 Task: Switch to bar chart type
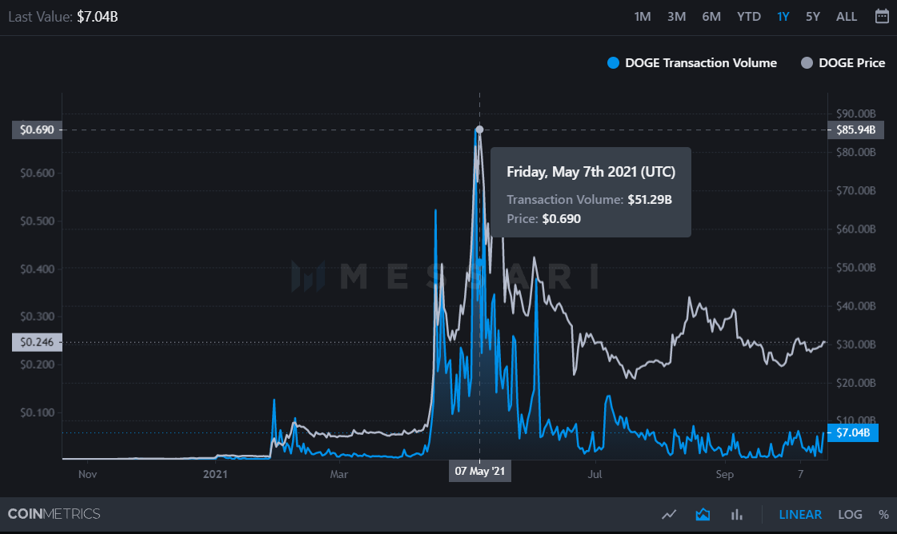[738, 515]
